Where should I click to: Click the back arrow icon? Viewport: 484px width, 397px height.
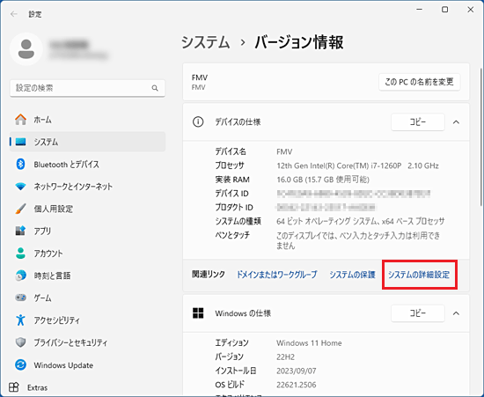pyautogui.click(x=13, y=14)
